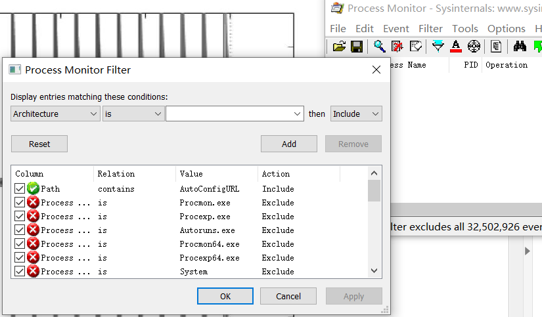The width and height of the screenshot is (542, 317).
Task: Open the Edit menu in Process Monitor
Action: pos(365,28)
